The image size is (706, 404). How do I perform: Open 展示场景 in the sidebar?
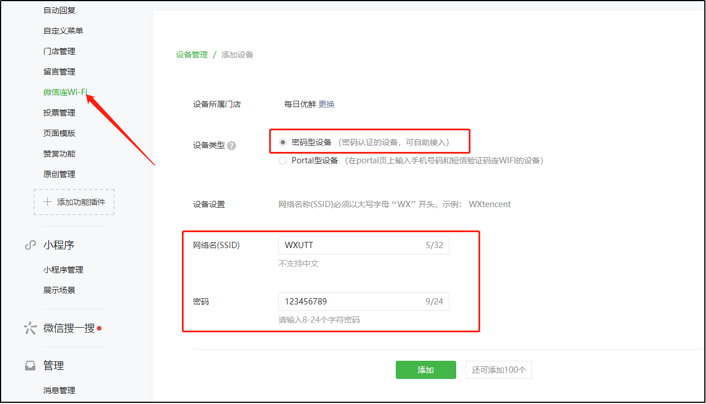click(x=59, y=290)
